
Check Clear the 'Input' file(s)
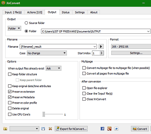click(x=84, y=93)
